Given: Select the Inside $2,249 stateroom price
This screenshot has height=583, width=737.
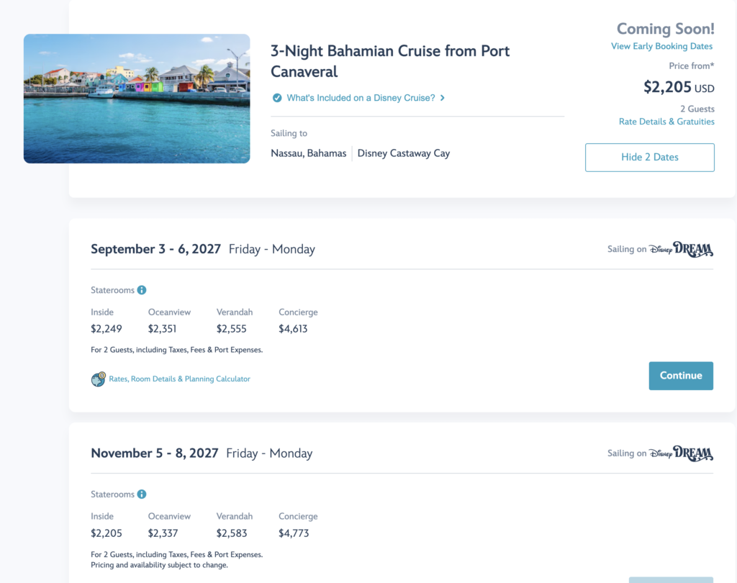Looking at the screenshot, I should coord(107,329).
